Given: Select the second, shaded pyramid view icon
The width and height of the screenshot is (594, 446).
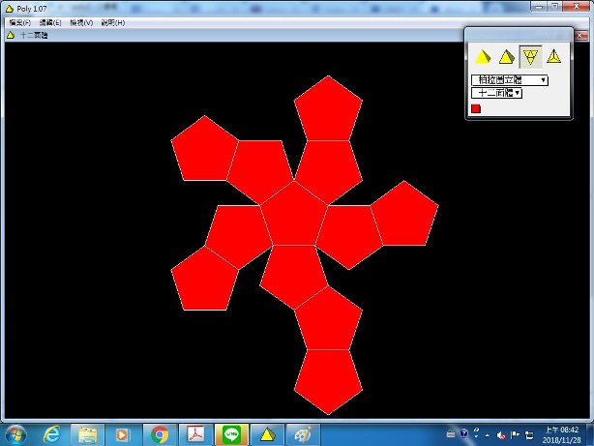Looking at the screenshot, I should coord(507,57).
